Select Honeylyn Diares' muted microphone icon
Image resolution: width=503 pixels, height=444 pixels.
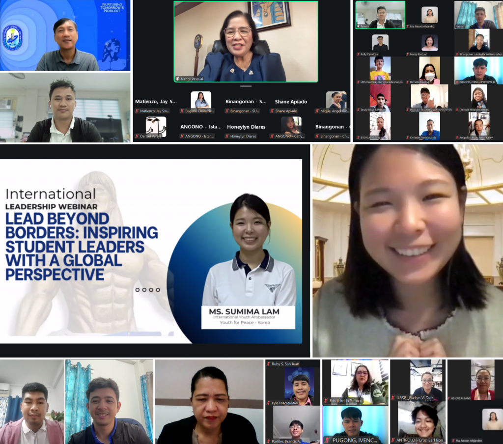point(226,136)
